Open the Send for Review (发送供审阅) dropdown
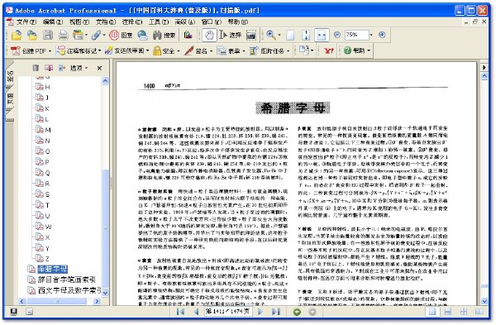 point(126,50)
